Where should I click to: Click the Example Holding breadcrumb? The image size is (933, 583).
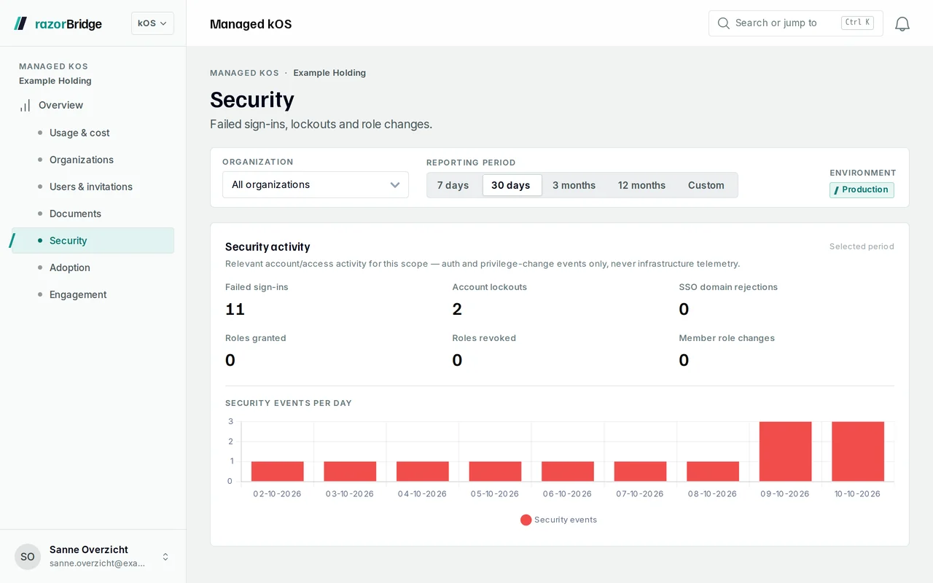pyautogui.click(x=329, y=73)
